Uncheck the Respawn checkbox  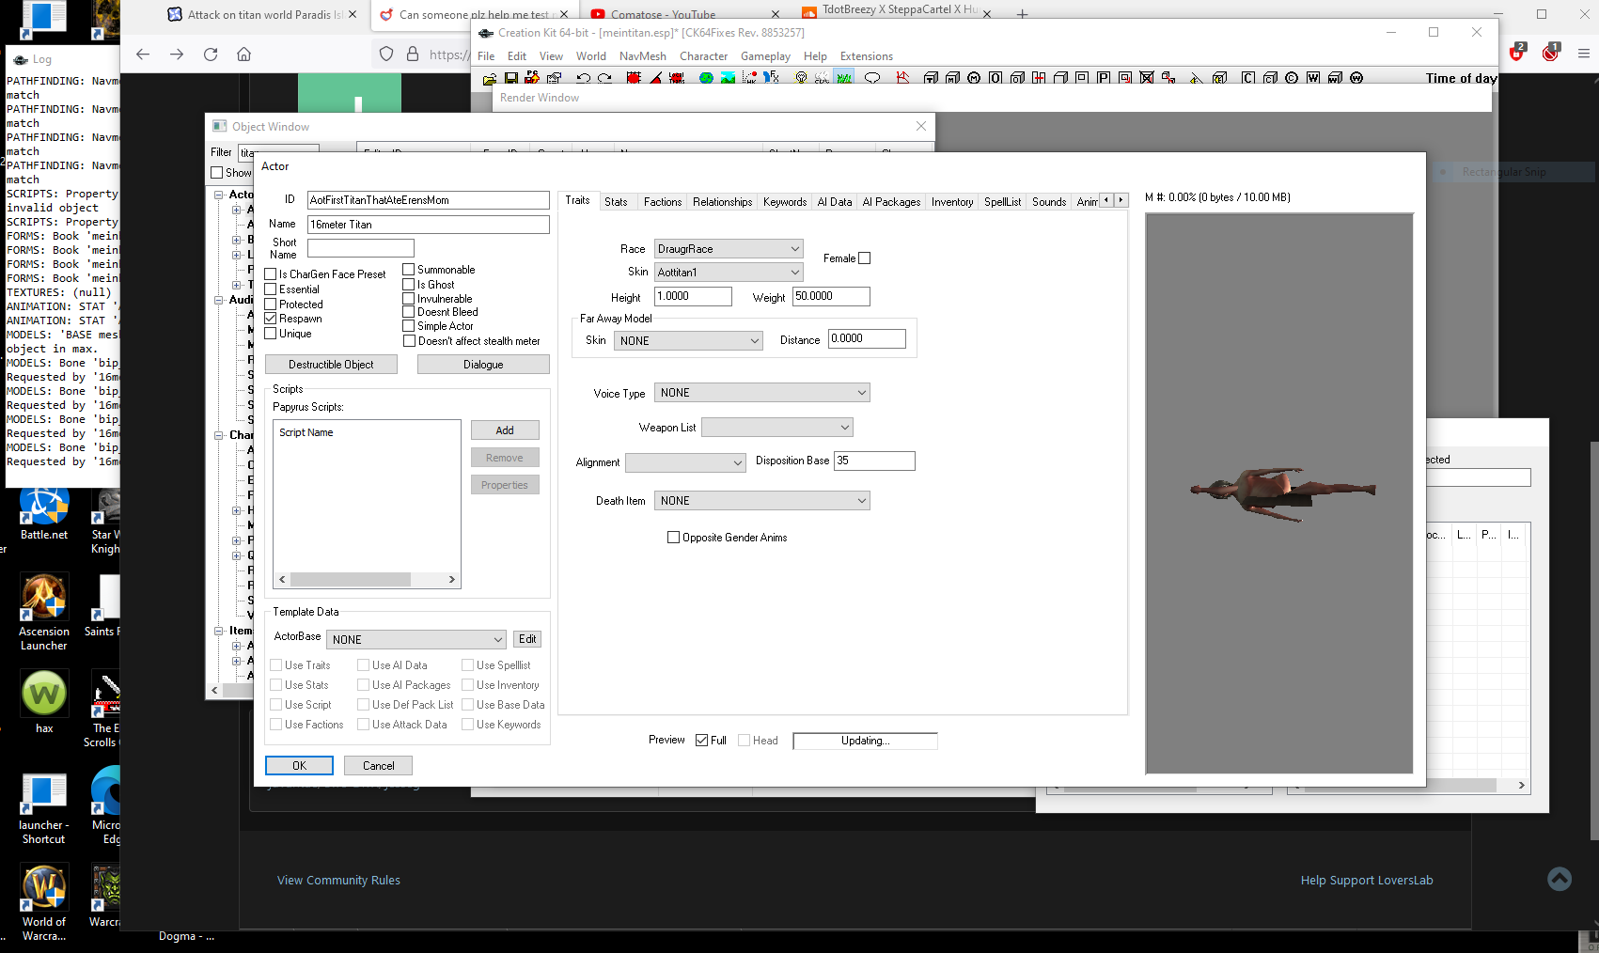point(271,319)
